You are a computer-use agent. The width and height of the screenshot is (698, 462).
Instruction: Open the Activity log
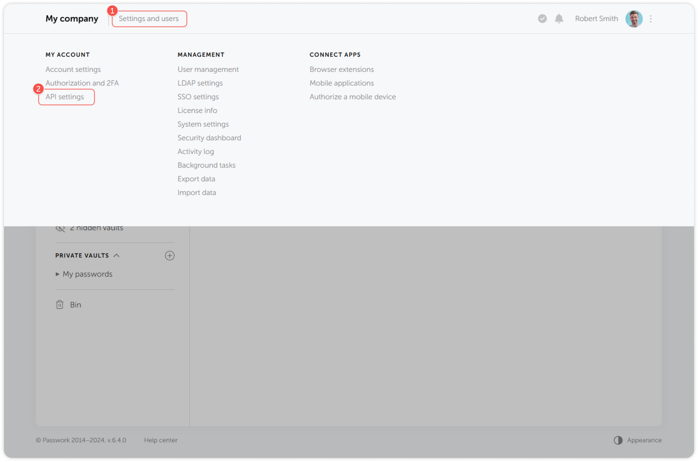(196, 151)
